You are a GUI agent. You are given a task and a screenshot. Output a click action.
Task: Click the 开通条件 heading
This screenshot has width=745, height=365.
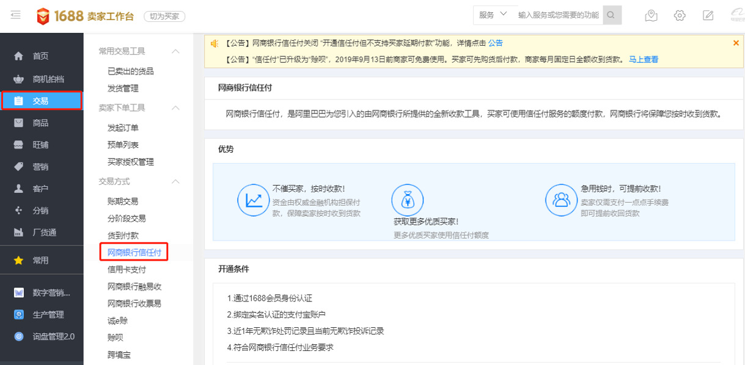coord(233,269)
